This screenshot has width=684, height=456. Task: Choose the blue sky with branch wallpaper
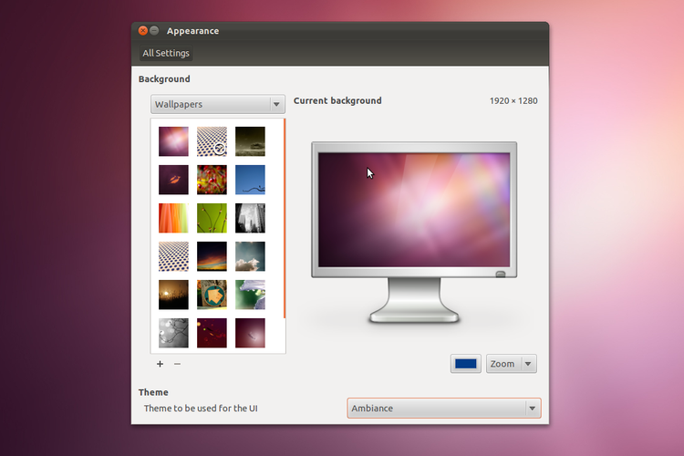tap(250, 180)
